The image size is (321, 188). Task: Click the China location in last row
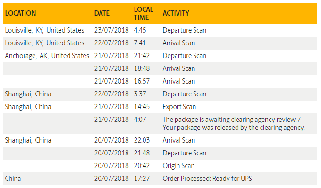[13, 179]
